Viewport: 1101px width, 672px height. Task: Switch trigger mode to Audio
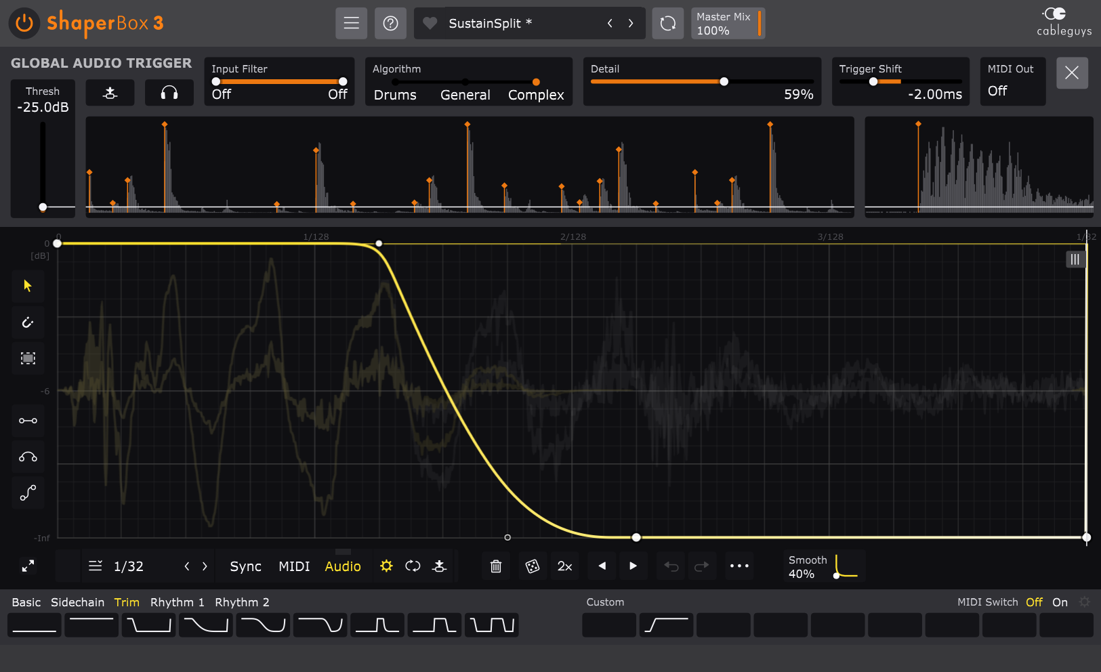[x=343, y=566]
